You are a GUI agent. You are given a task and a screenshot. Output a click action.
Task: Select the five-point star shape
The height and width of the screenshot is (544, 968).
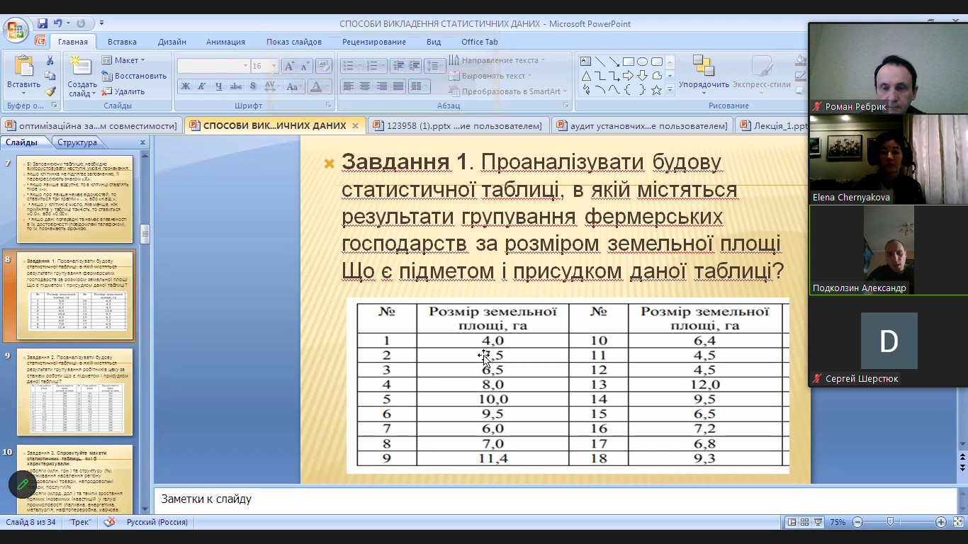[x=656, y=90]
